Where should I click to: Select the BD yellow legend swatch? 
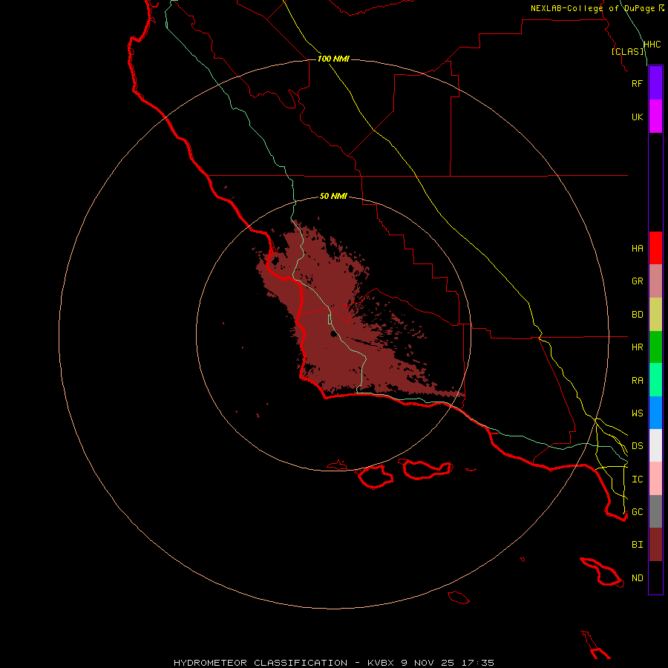pos(655,315)
